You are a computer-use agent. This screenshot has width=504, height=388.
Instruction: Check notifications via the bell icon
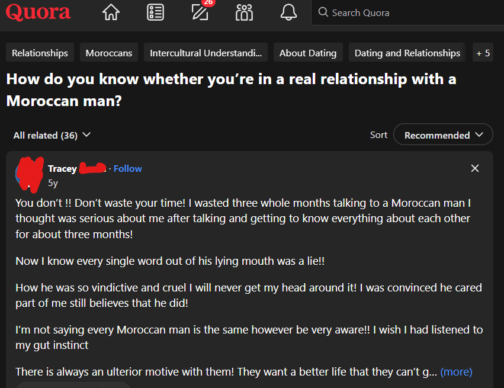(288, 12)
